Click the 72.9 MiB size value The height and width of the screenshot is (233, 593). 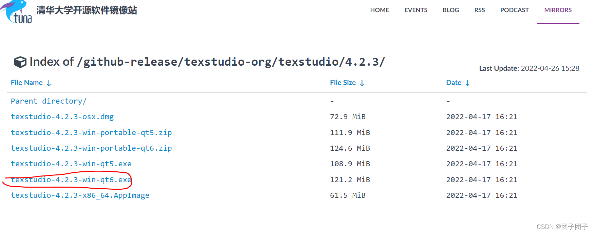[348, 117]
